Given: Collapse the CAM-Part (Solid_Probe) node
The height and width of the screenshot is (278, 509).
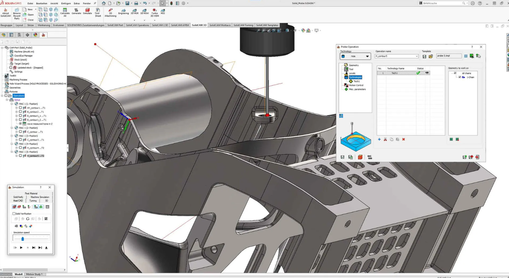Looking at the screenshot, I should point(2,48).
